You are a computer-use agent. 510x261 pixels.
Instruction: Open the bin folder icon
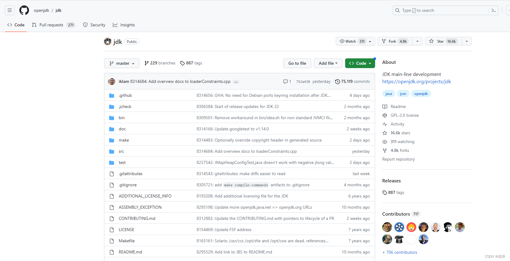tap(112, 118)
